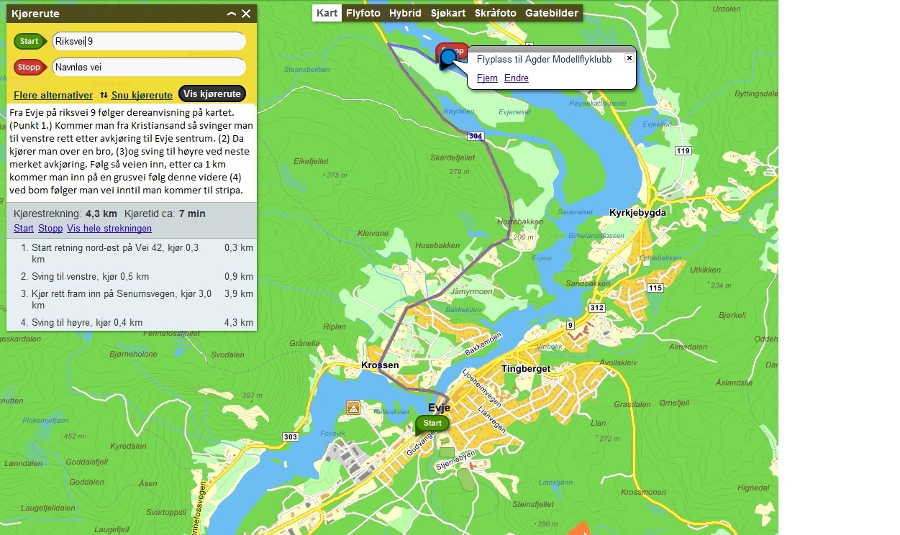Image resolution: width=900 pixels, height=535 pixels.
Task: Click the camping site icon near Krossen
Action: coord(353,408)
